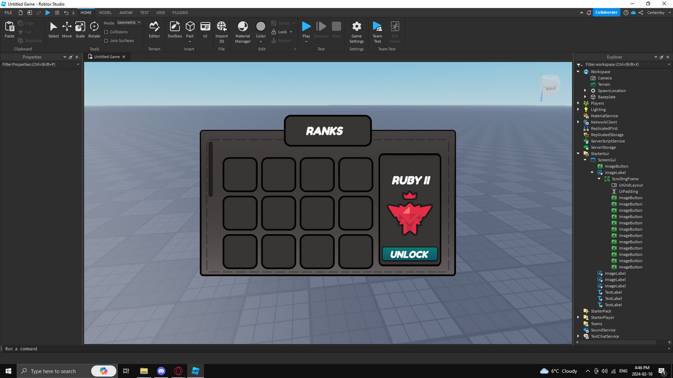673x378 pixels.
Task: Collapse the ScrollingFrame in Explorer
Action: [x=599, y=178]
